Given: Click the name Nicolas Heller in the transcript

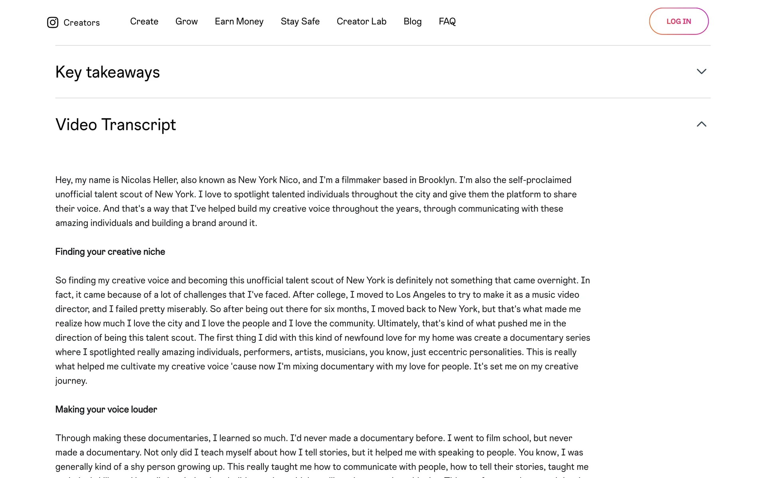Looking at the screenshot, I should click(149, 180).
